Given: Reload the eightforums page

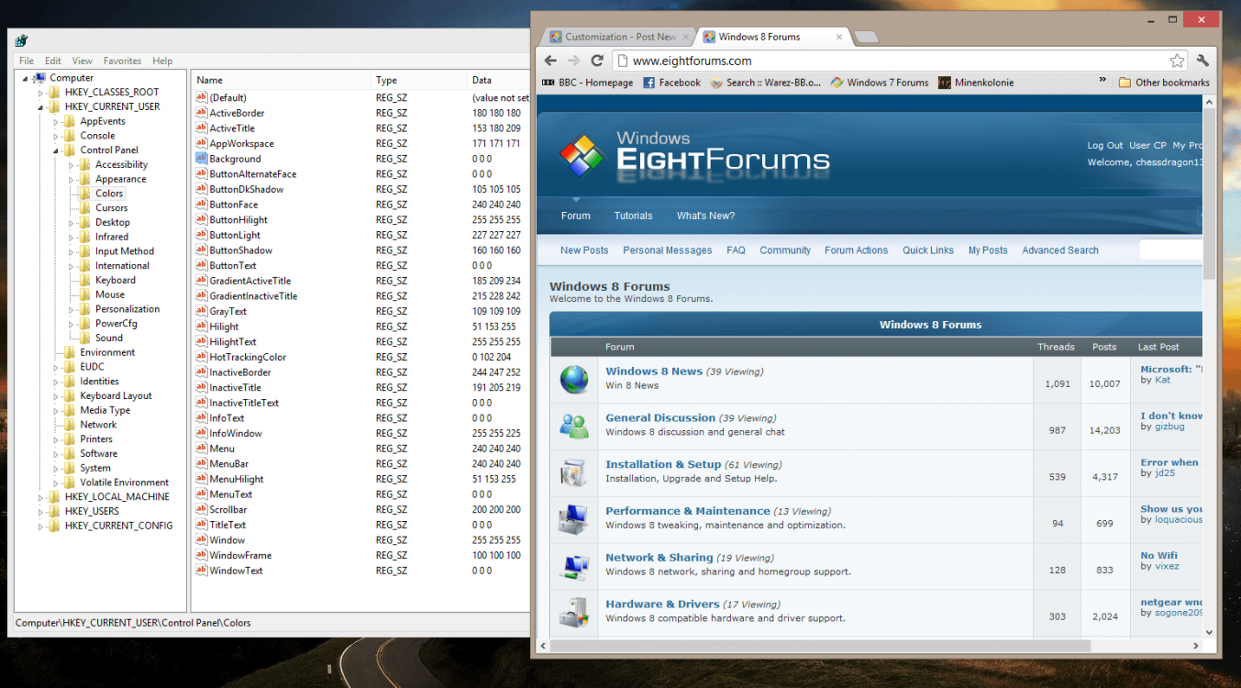Looking at the screenshot, I should point(597,61).
